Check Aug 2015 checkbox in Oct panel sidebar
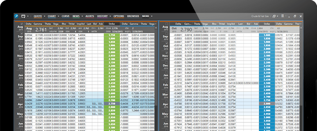Viewport: 317px width, 131px height. pos(167,24)
